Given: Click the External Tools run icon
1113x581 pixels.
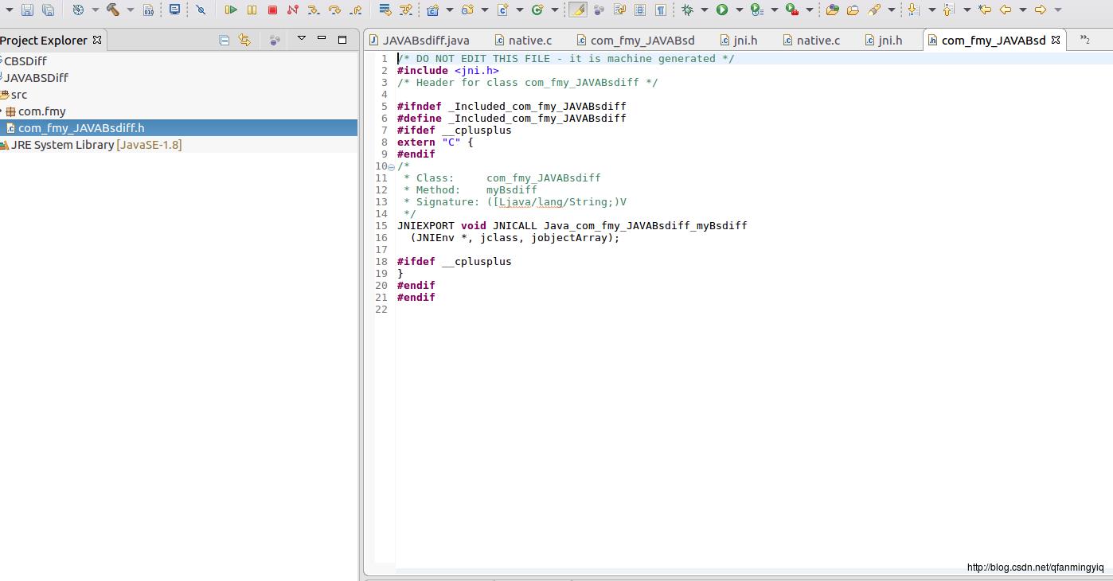Looking at the screenshot, I should click(792, 10).
